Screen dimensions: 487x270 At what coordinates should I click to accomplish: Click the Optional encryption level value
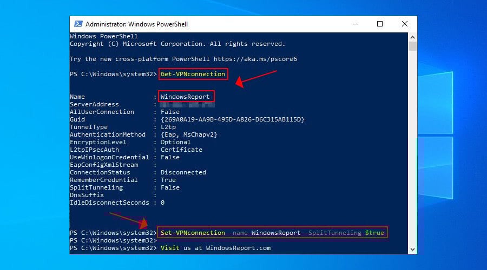(x=175, y=142)
